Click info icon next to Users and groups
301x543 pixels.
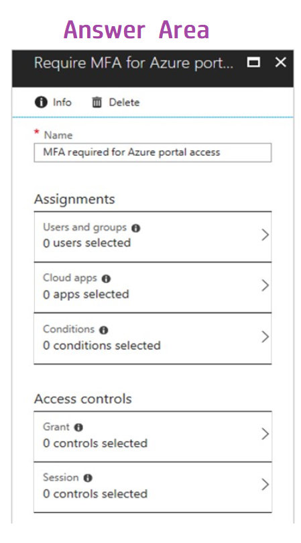point(136,228)
